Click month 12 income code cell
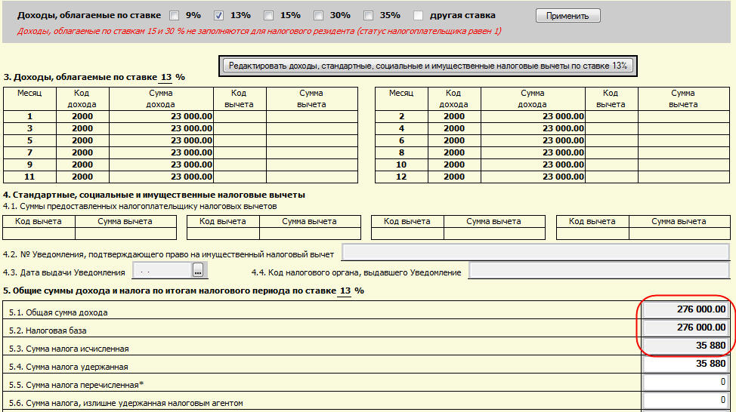This screenshot has width=736, height=412. click(454, 177)
